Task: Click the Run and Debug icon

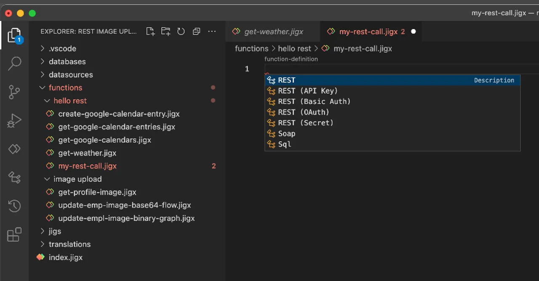Action: (x=14, y=120)
